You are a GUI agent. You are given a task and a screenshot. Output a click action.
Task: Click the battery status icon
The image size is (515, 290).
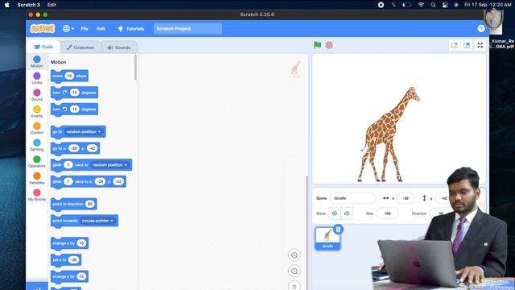click(407, 5)
